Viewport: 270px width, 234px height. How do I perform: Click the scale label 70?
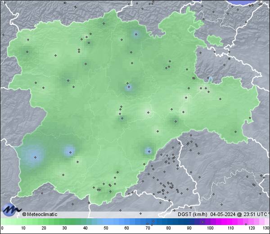pos(148,228)
